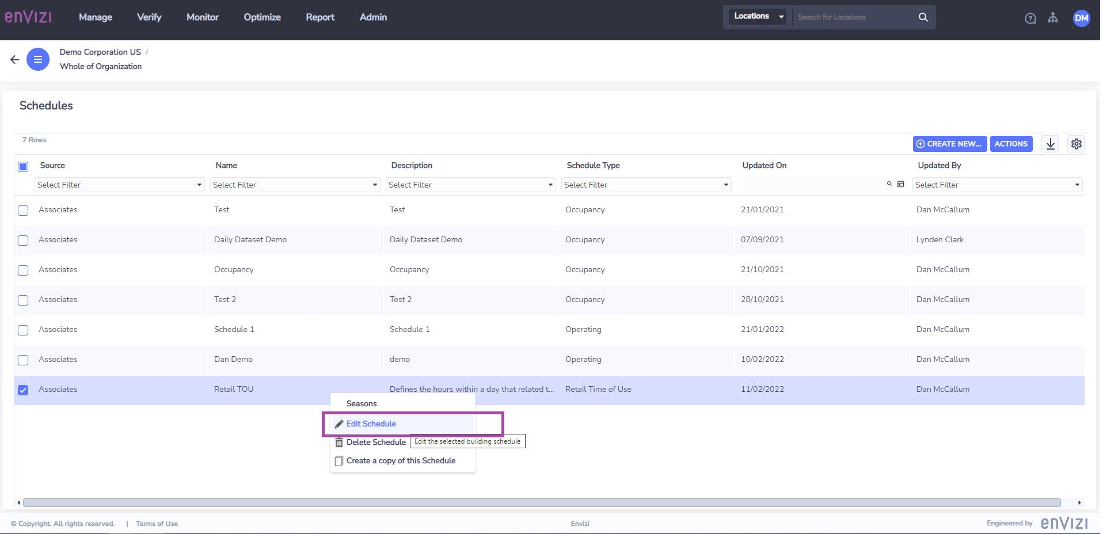Open the Manage menu
Viewport: 1103px width, 534px height.
(x=96, y=17)
